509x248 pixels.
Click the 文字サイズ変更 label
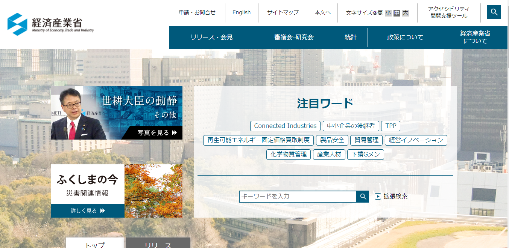(364, 13)
